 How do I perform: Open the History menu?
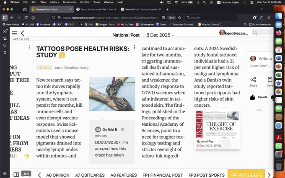pos(54,3)
